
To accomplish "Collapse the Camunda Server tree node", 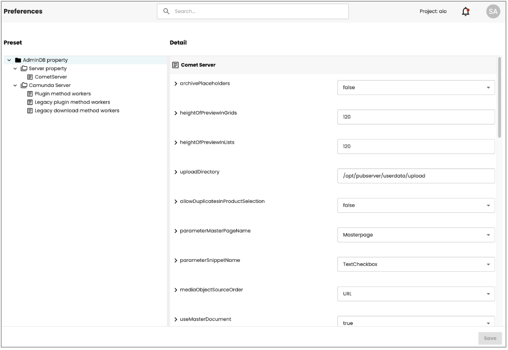I will (x=15, y=85).
